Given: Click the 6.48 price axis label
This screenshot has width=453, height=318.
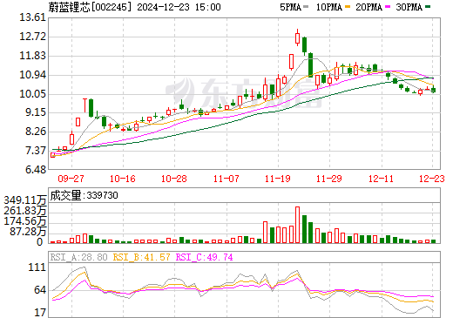Looking at the screenshot, I should coord(36,169).
